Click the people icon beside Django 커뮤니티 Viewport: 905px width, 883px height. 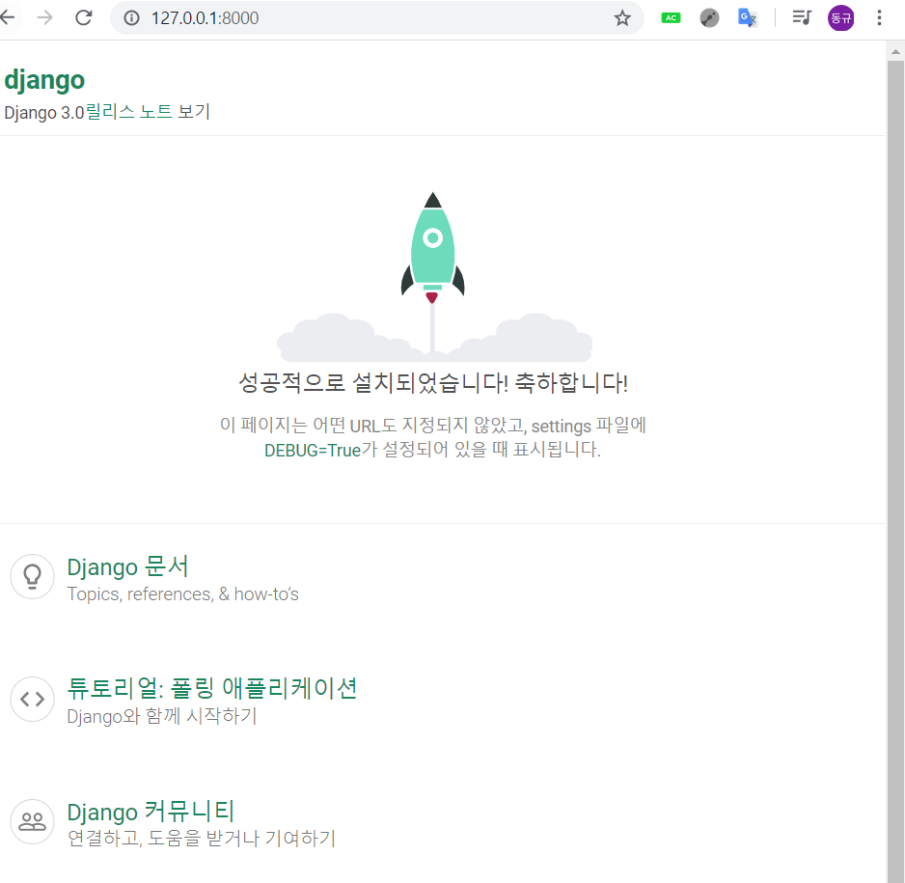pos(33,821)
